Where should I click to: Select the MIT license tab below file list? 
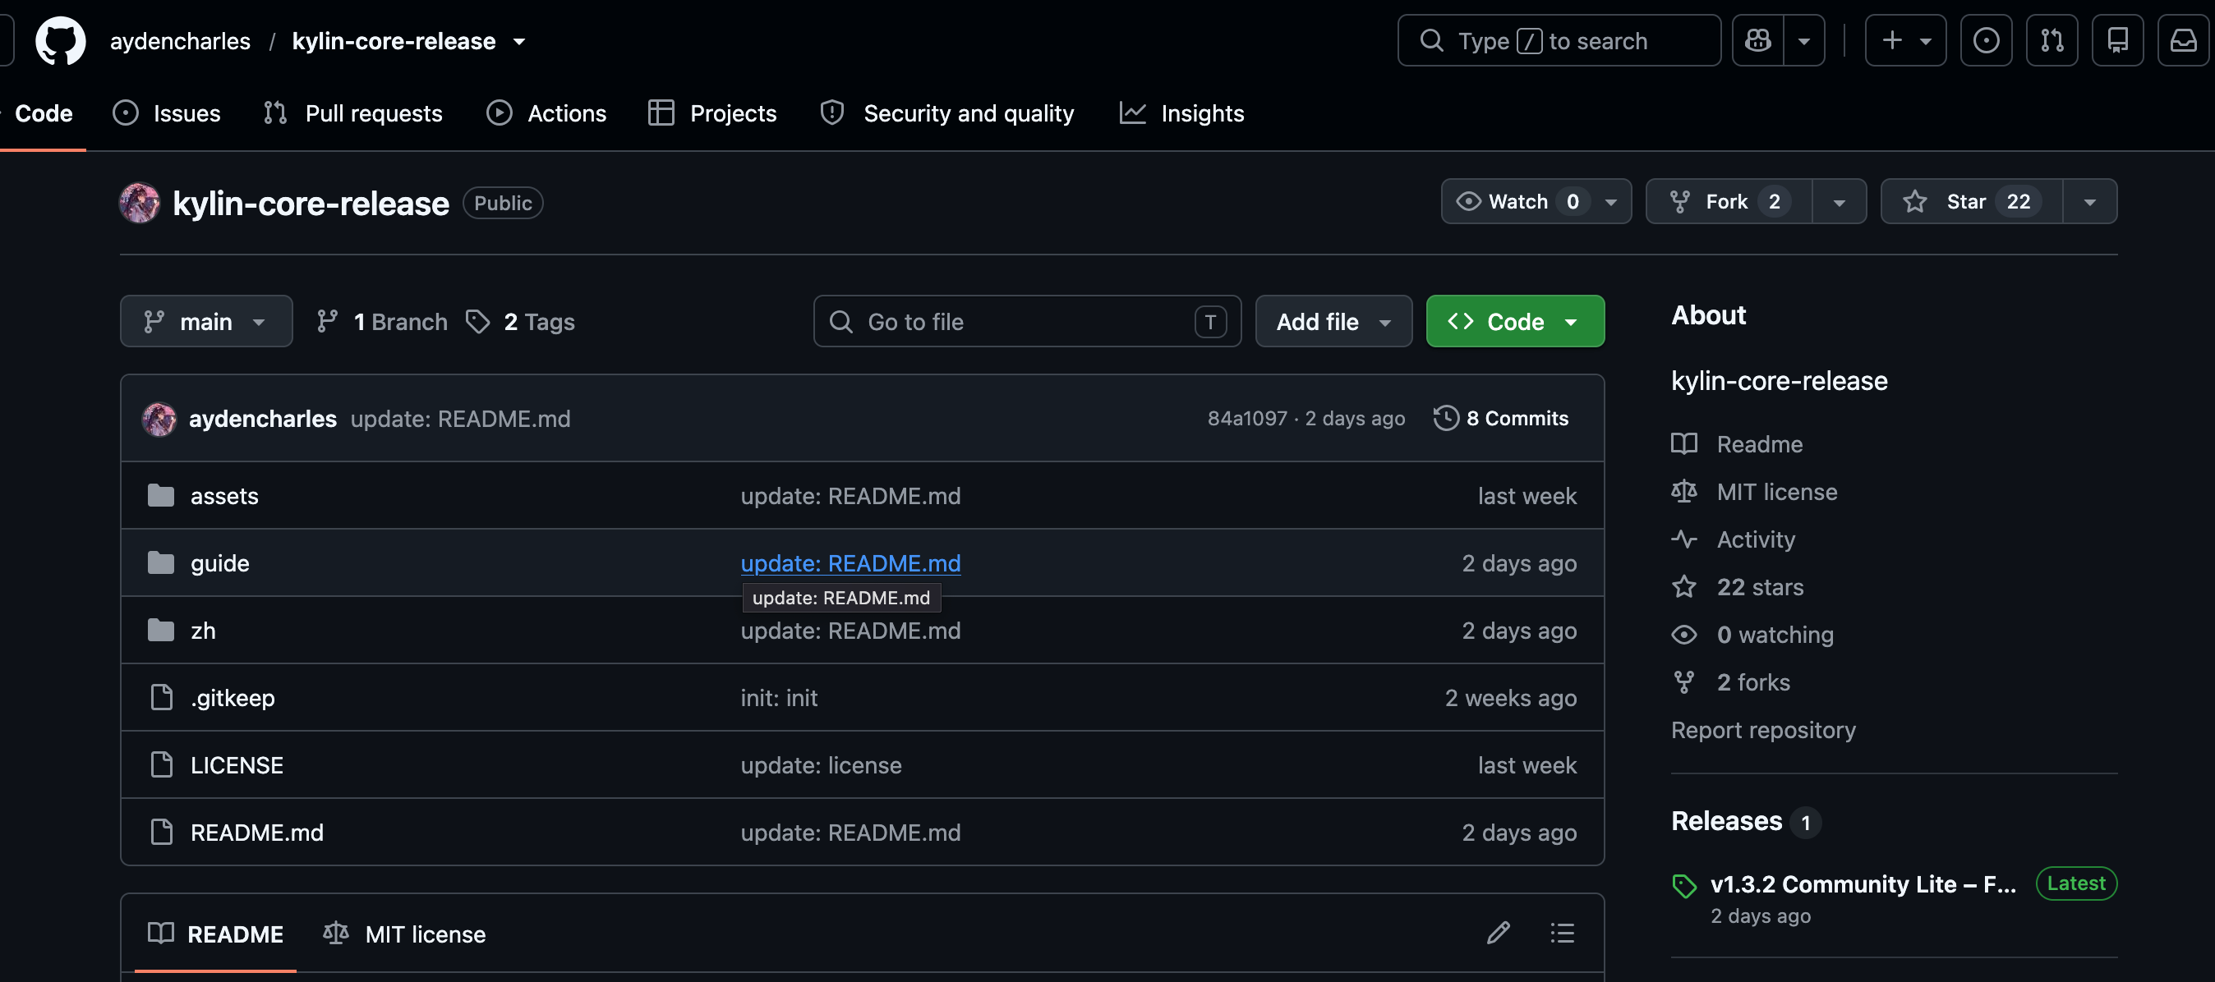click(404, 934)
